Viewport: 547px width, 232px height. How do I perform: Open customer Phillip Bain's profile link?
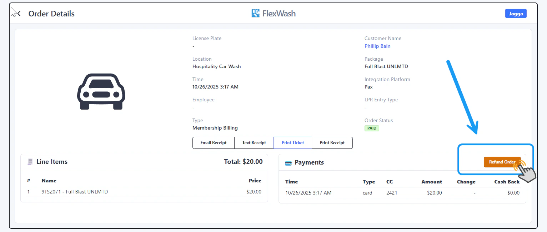pyautogui.click(x=377, y=46)
